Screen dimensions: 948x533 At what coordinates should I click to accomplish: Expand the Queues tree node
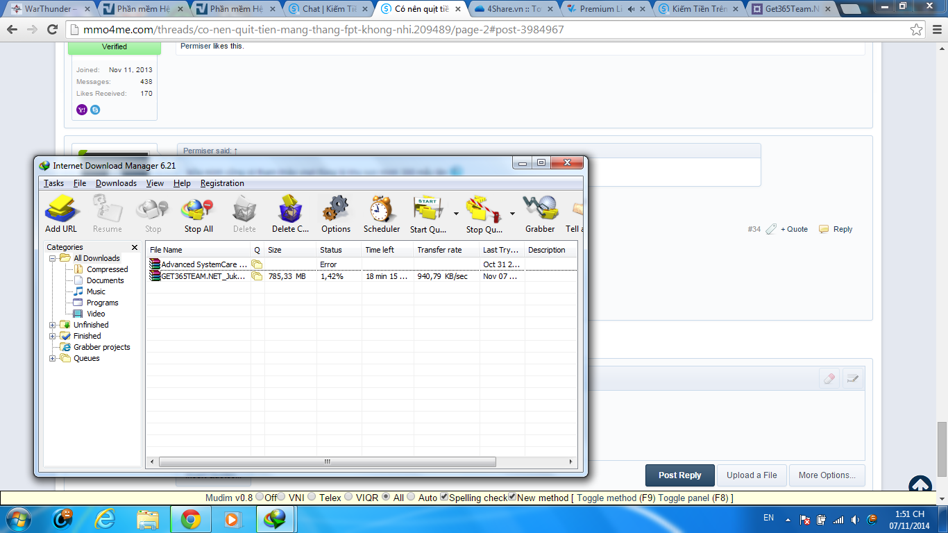point(53,358)
